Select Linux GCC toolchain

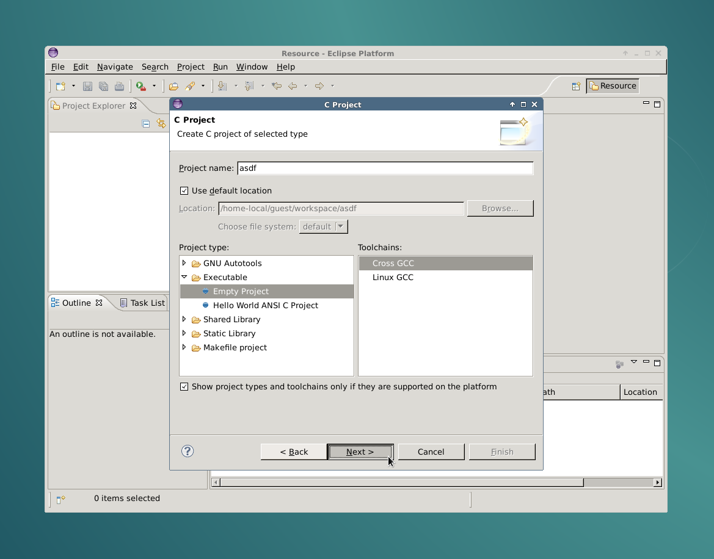pyautogui.click(x=393, y=277)
